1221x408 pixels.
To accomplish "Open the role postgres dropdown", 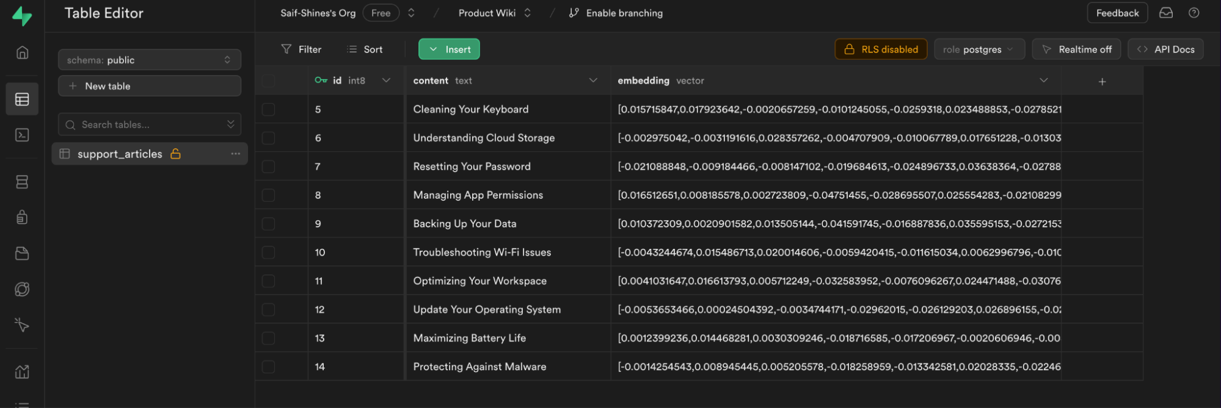I will tap(979, 49).
